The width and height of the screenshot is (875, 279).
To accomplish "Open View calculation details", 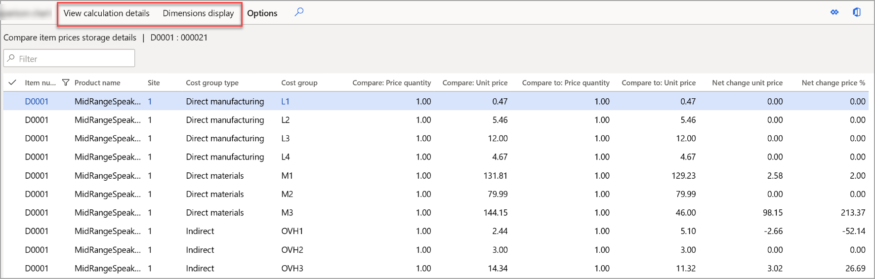I will tap(106, 13).
